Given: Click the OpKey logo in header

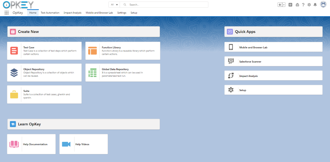Looking at the screenshot, I should click(x=18, y=4).
